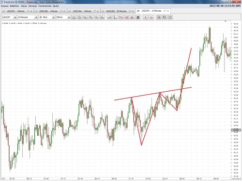
Task: Click the vertical price marker icon
Action: [115, 17]
